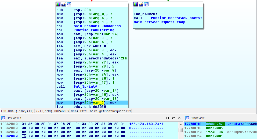The image size is (257, 139).
Task: Click group nodes icon on loc_64BD2B block
Action: (x=146, y=4)
